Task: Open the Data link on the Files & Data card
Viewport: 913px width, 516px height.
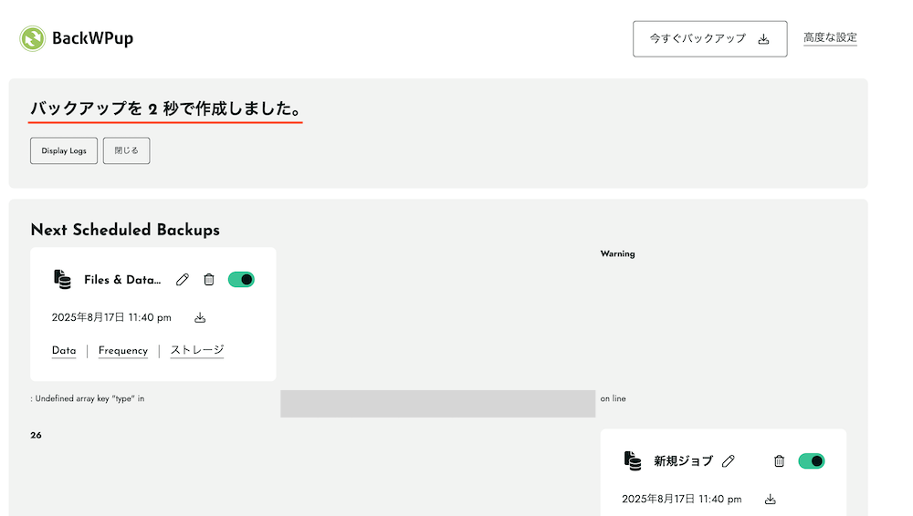Action: pos(64,351)
